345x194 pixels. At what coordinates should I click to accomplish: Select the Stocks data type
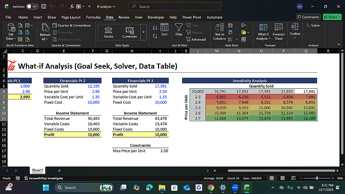tap(108, 32)
